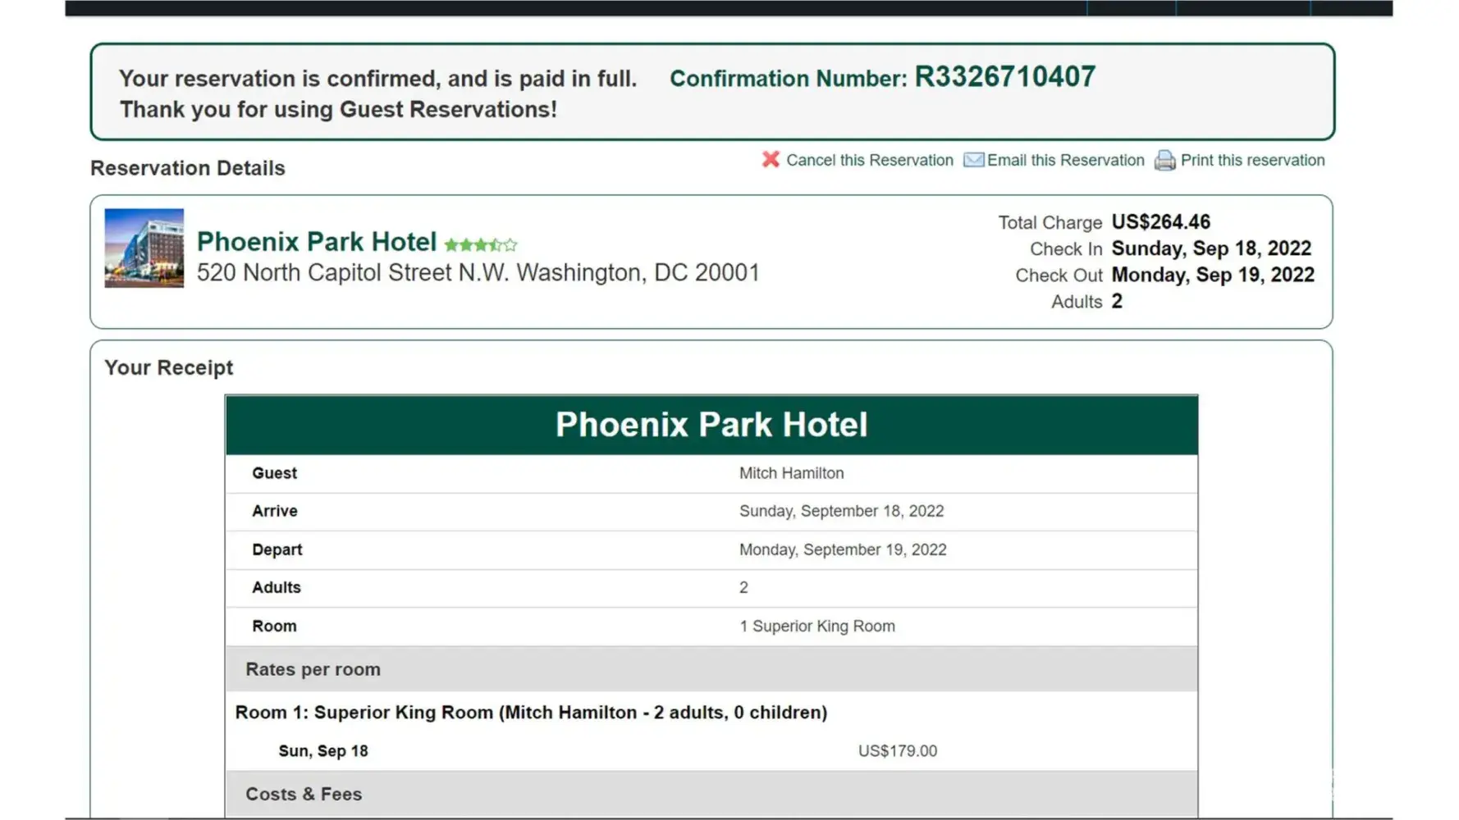Click the hotel address on North Capitol Street
Viewport: 1459px width, 820px height.
(x=478, y=273)
